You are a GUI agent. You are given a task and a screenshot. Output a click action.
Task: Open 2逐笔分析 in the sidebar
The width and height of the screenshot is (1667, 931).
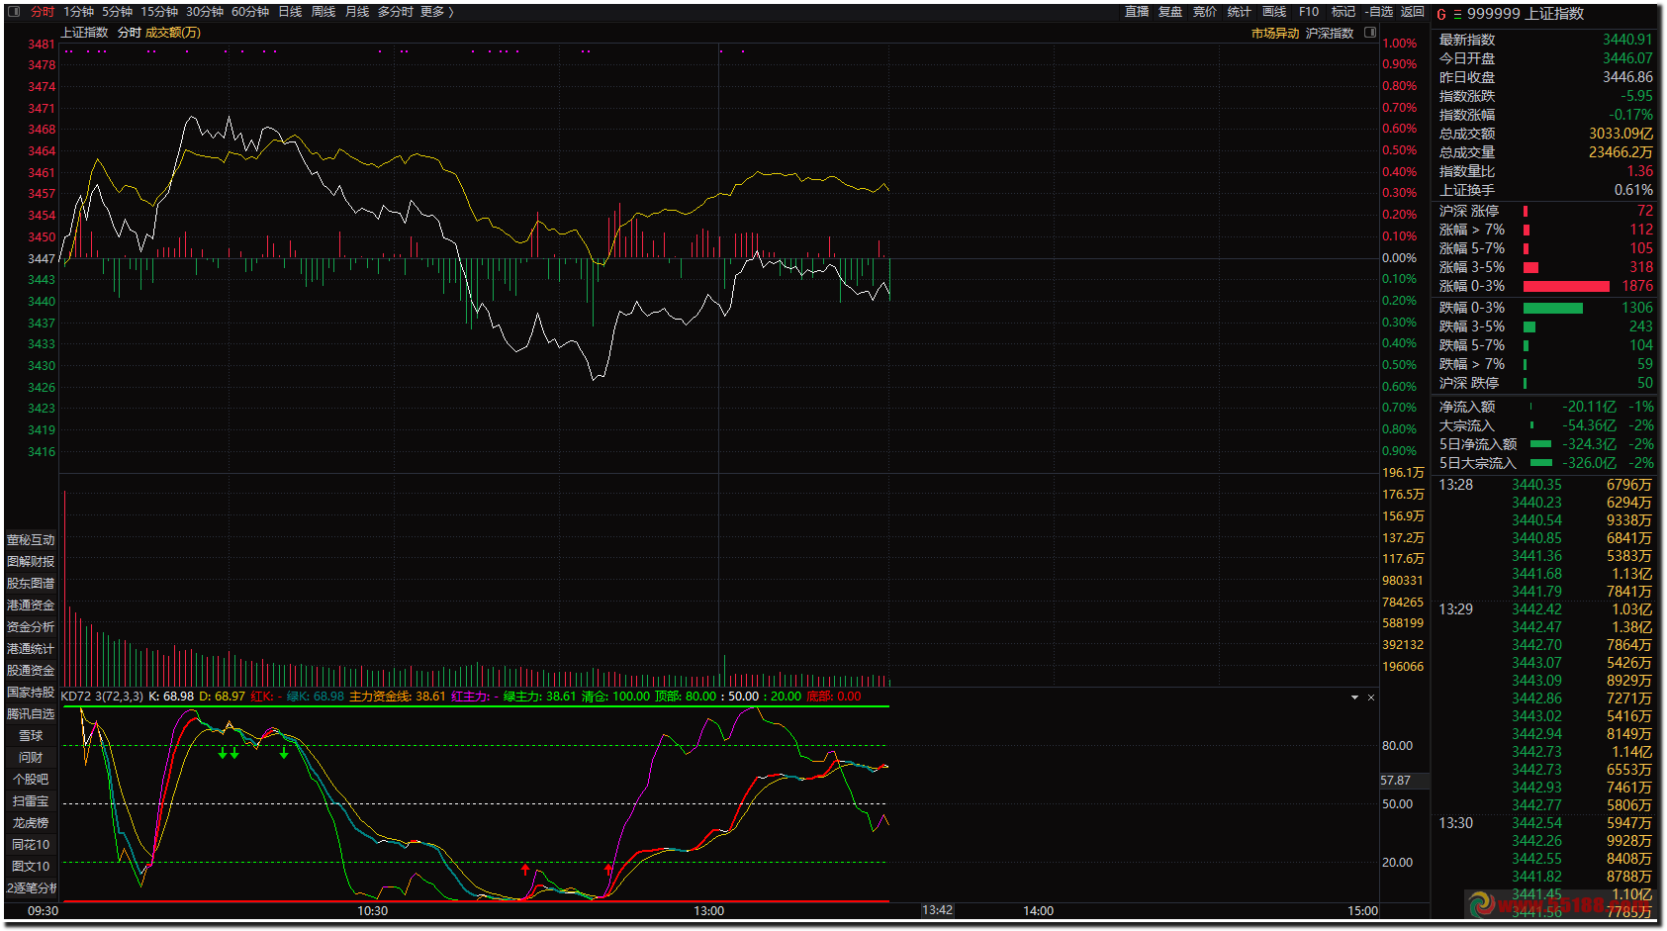pyautogui.click(x=31, y=888)
